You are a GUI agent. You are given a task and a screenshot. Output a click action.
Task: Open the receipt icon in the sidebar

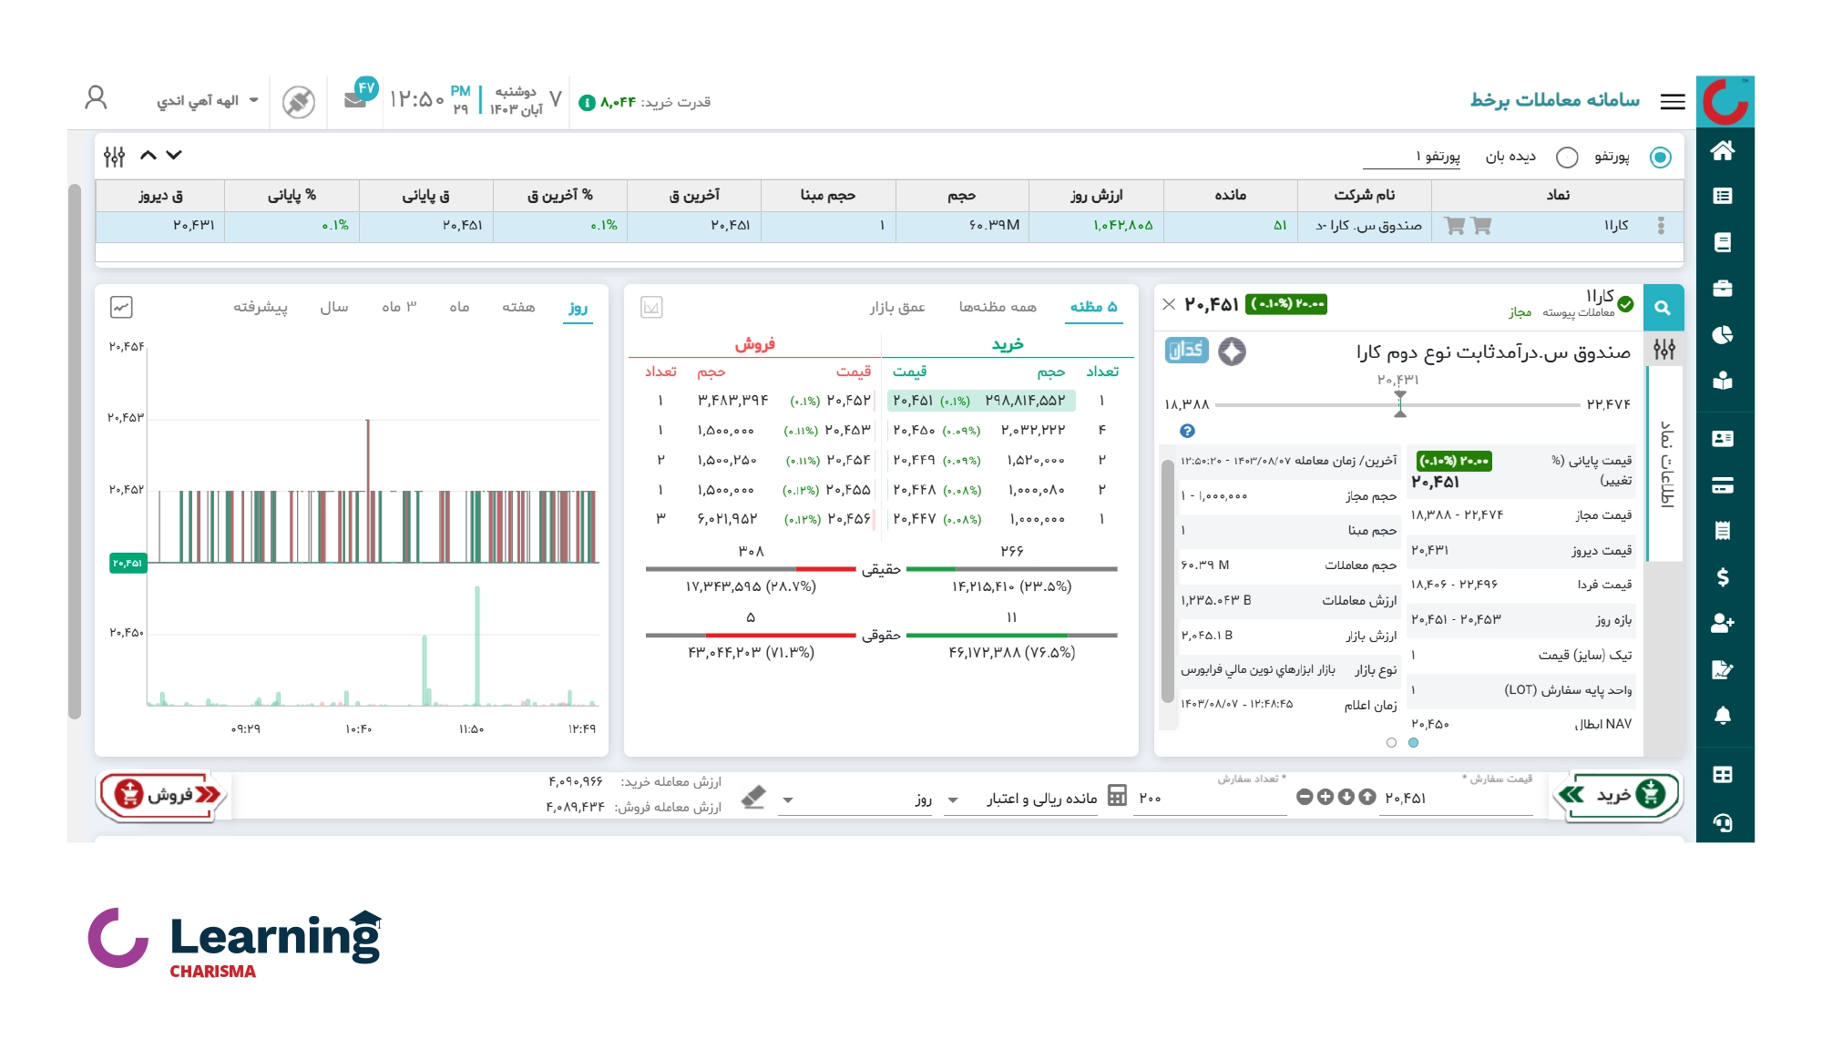[1722, 531]
